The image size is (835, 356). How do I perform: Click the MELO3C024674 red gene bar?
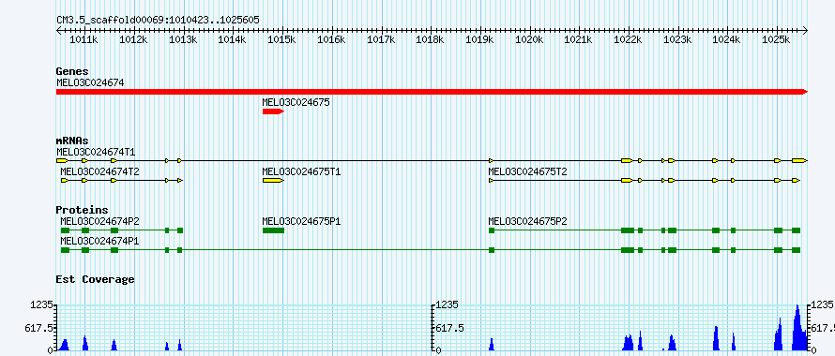432,92
